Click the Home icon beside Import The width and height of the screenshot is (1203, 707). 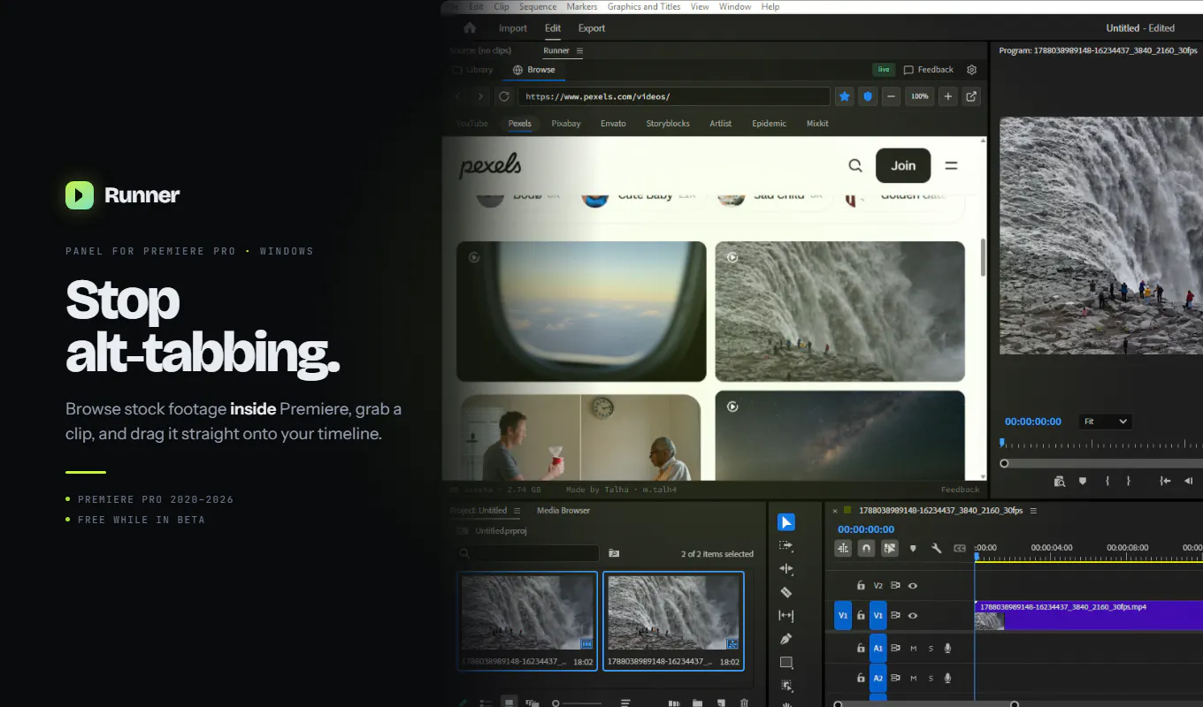470,28
